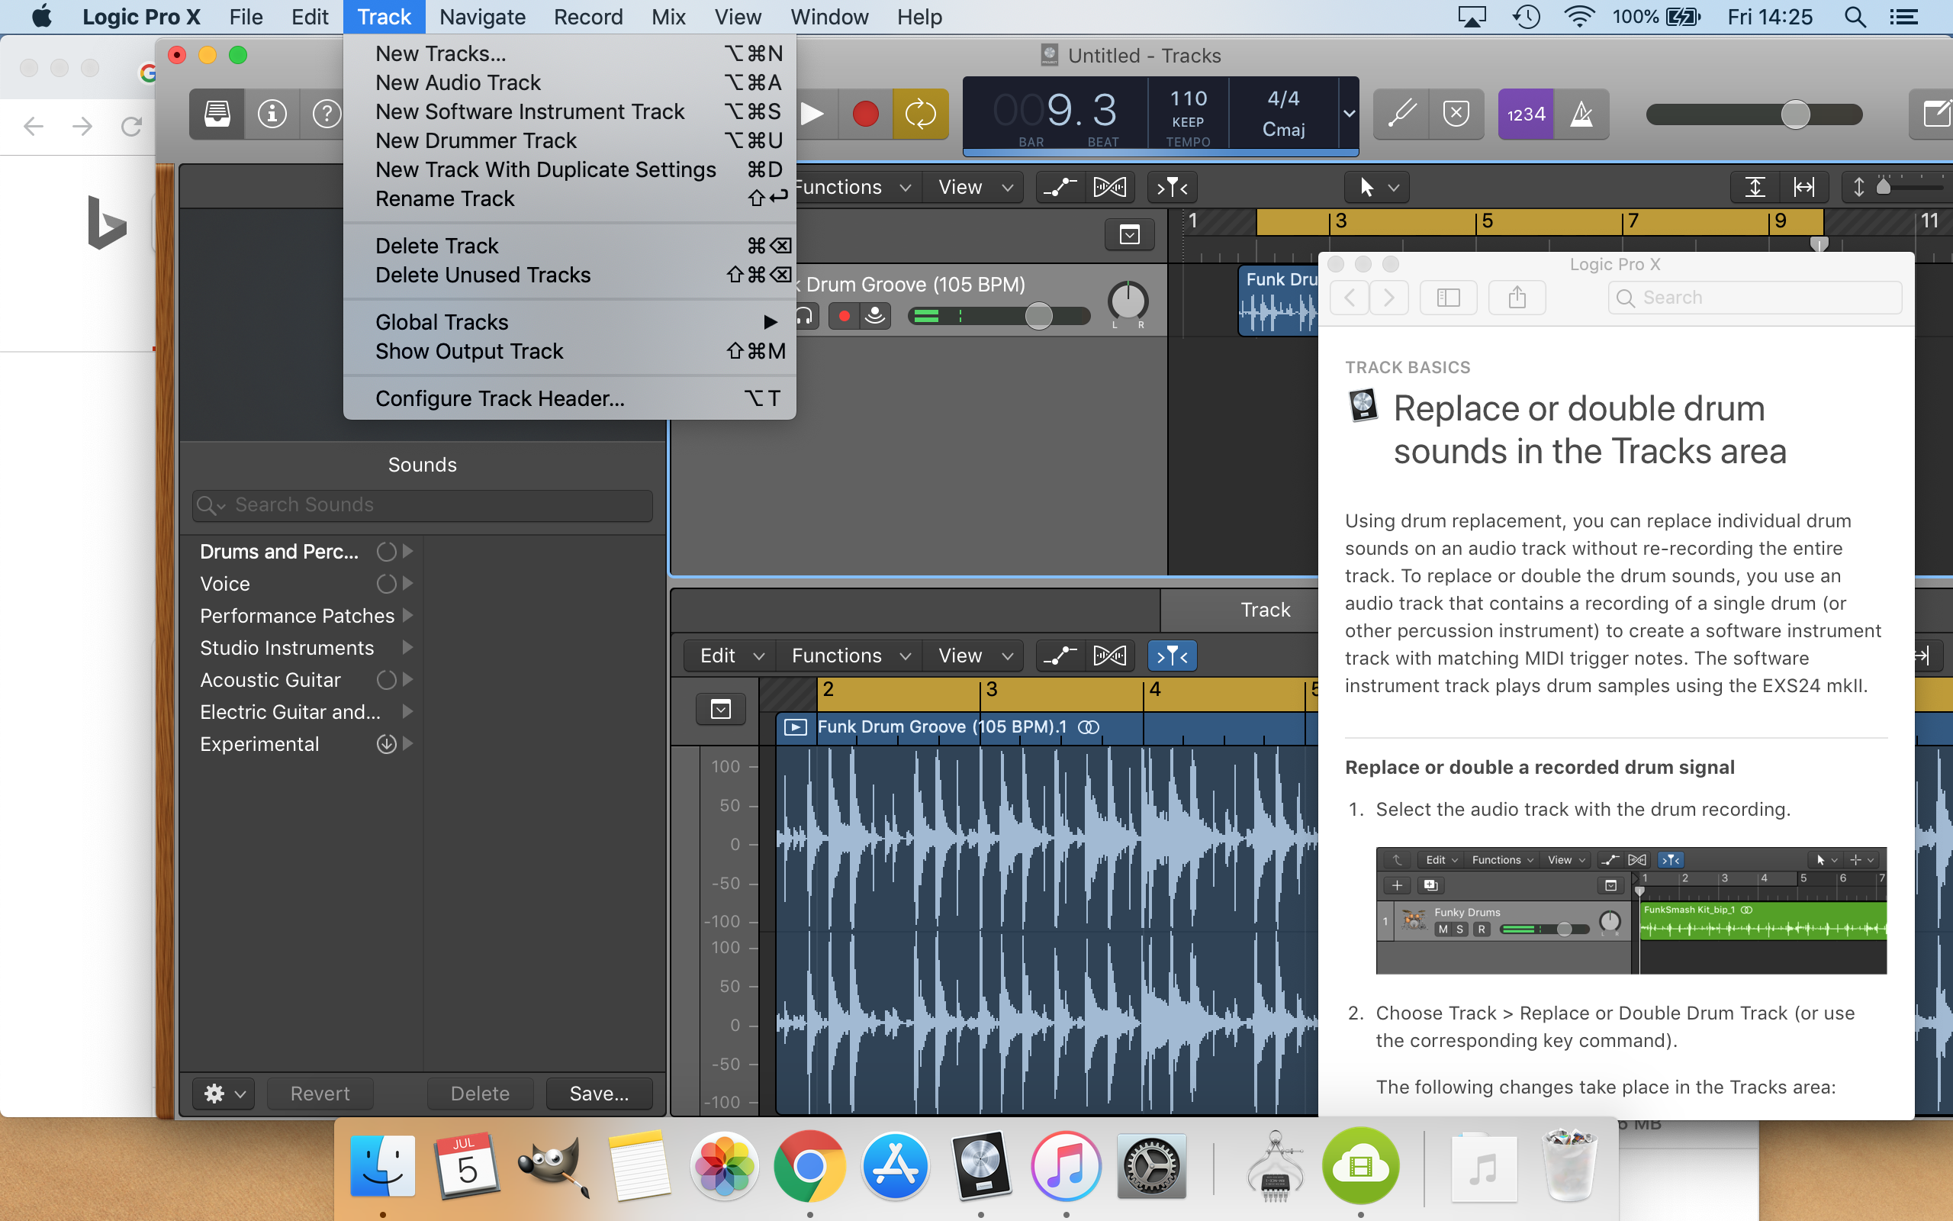1953x1221 pixels.
Task: Open the Library gear action menu
Action: coord(223,1094)
